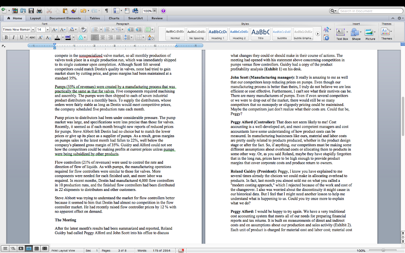Click the Undo arrow icon
Image resolution: width=405 pixels, height=253 pixels.
click(83, 11)
